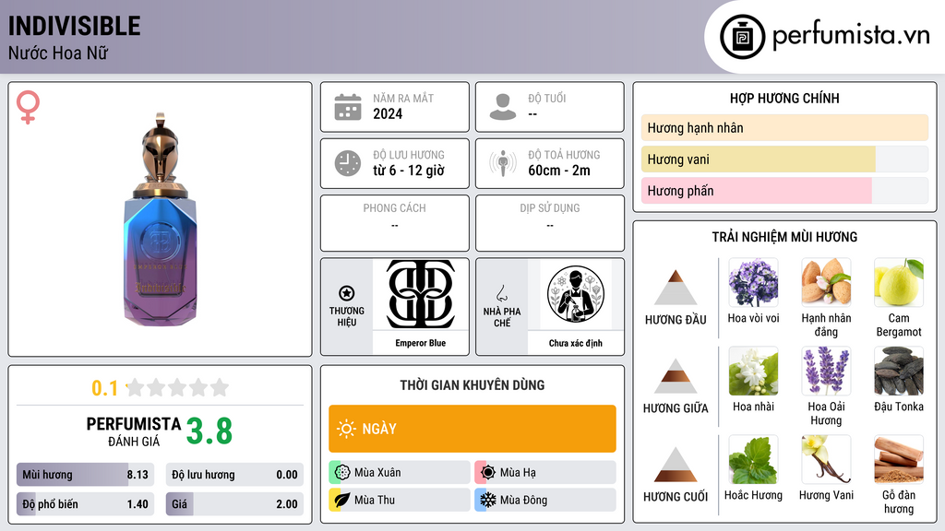Click the sun icon in Ngày bar

point(347,429)
